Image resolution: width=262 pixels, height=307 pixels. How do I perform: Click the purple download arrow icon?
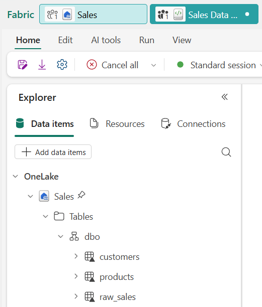point(42,65)
